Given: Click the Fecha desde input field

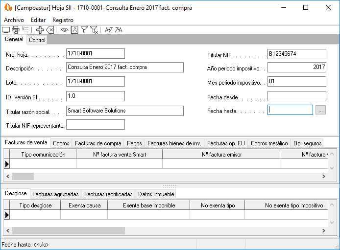Looking at the screenshot, I should [296, 96].
